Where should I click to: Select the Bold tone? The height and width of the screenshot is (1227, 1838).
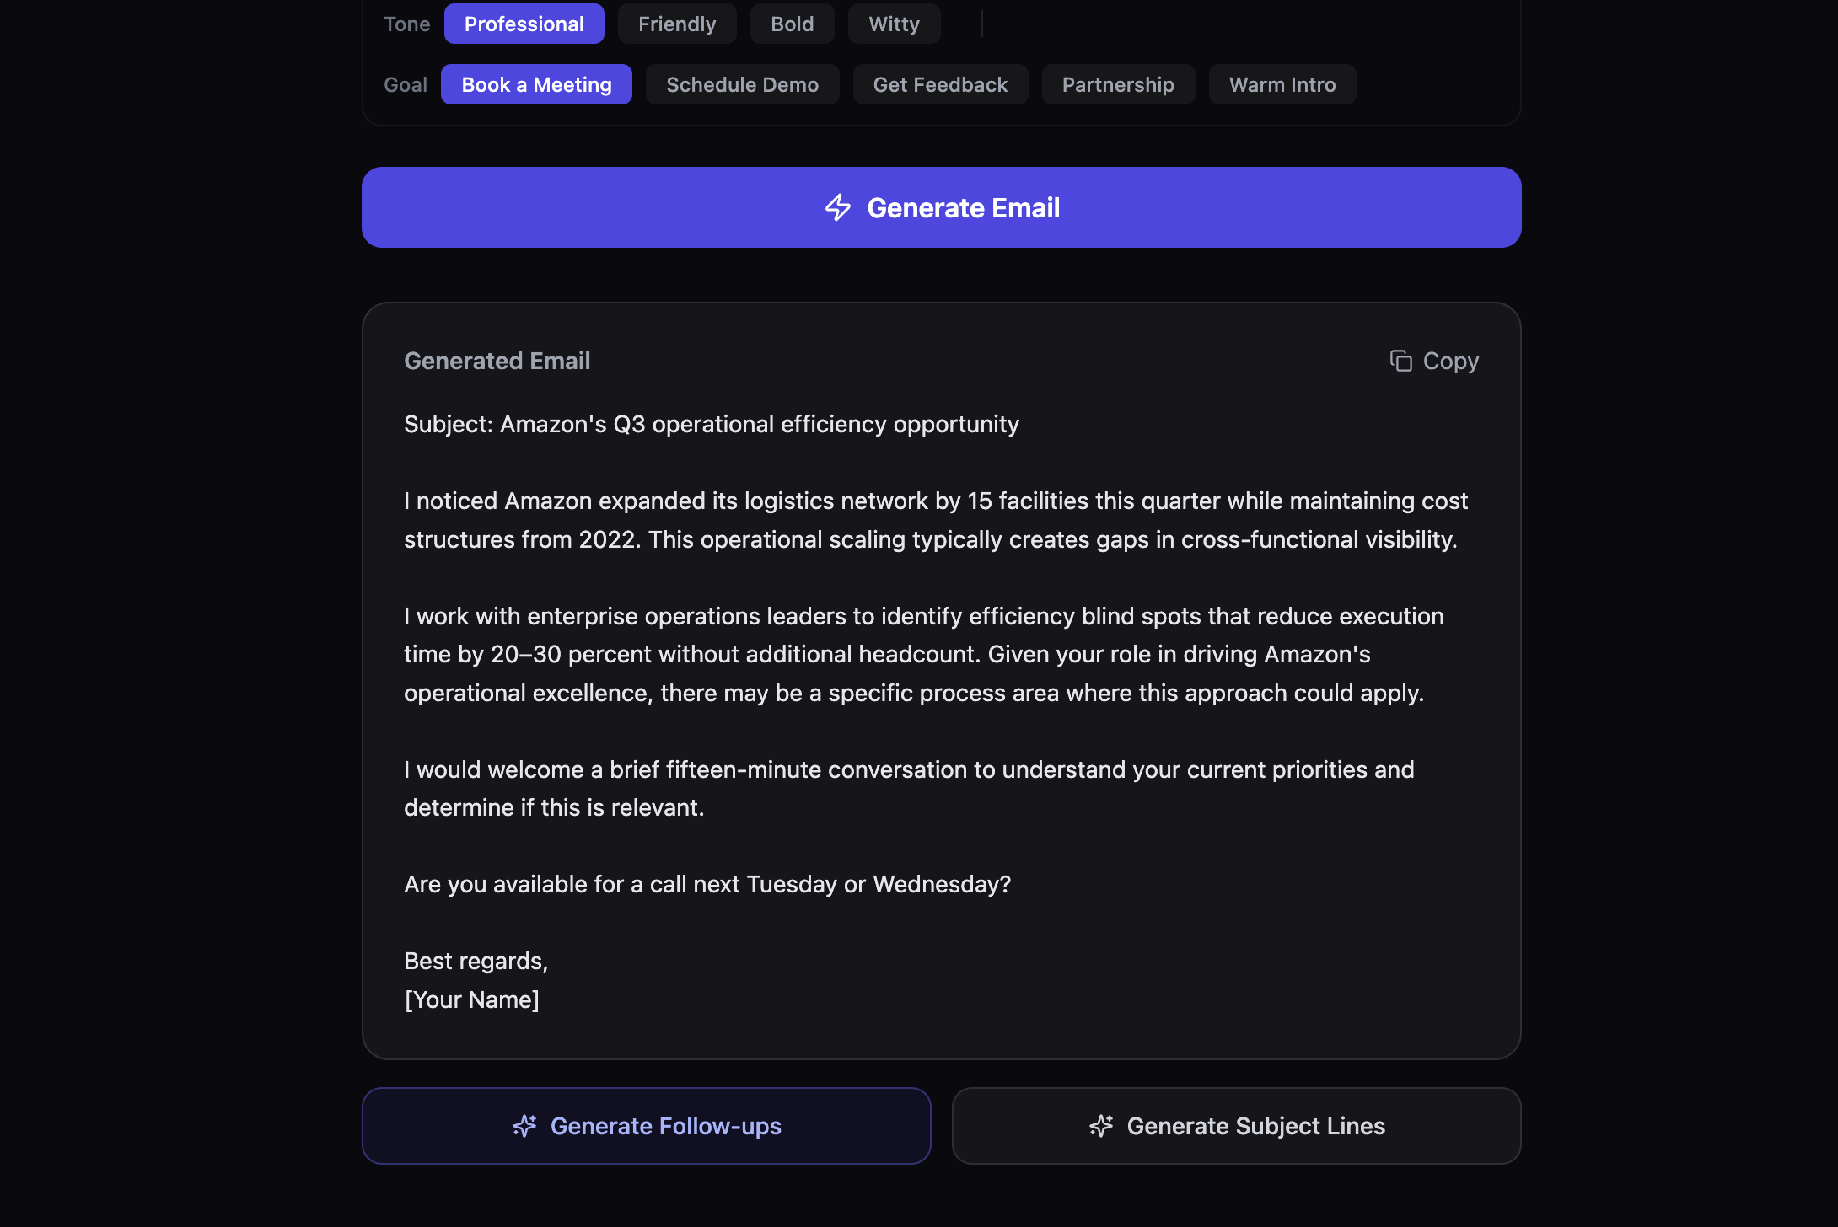[792, 24]
